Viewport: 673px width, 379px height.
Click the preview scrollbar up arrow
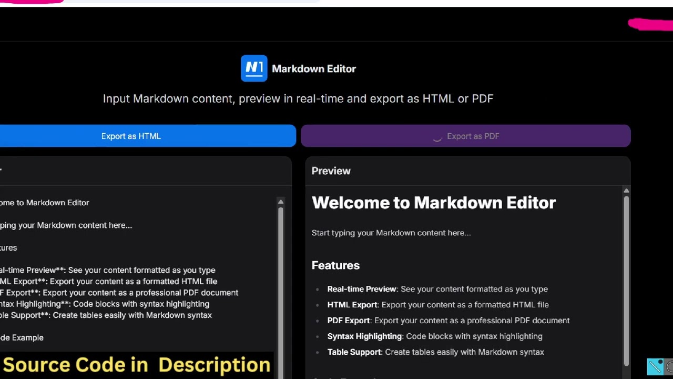(626, 191)
